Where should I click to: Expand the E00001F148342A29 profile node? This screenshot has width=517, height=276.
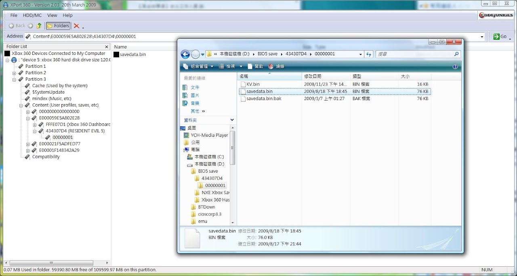point(28,151)
